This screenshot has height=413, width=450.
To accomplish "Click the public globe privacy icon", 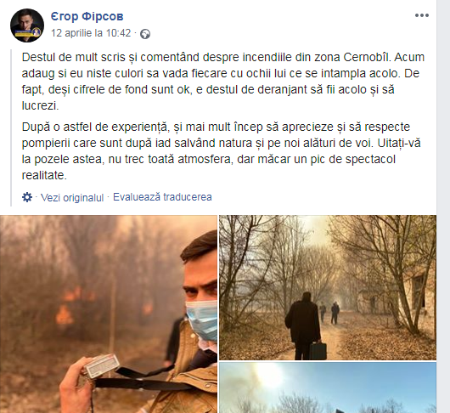I will [x=145, y=34].
